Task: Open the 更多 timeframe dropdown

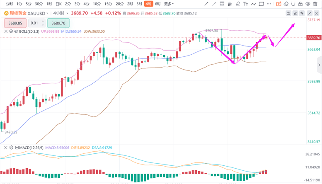Action: click(x=168, y=4)
